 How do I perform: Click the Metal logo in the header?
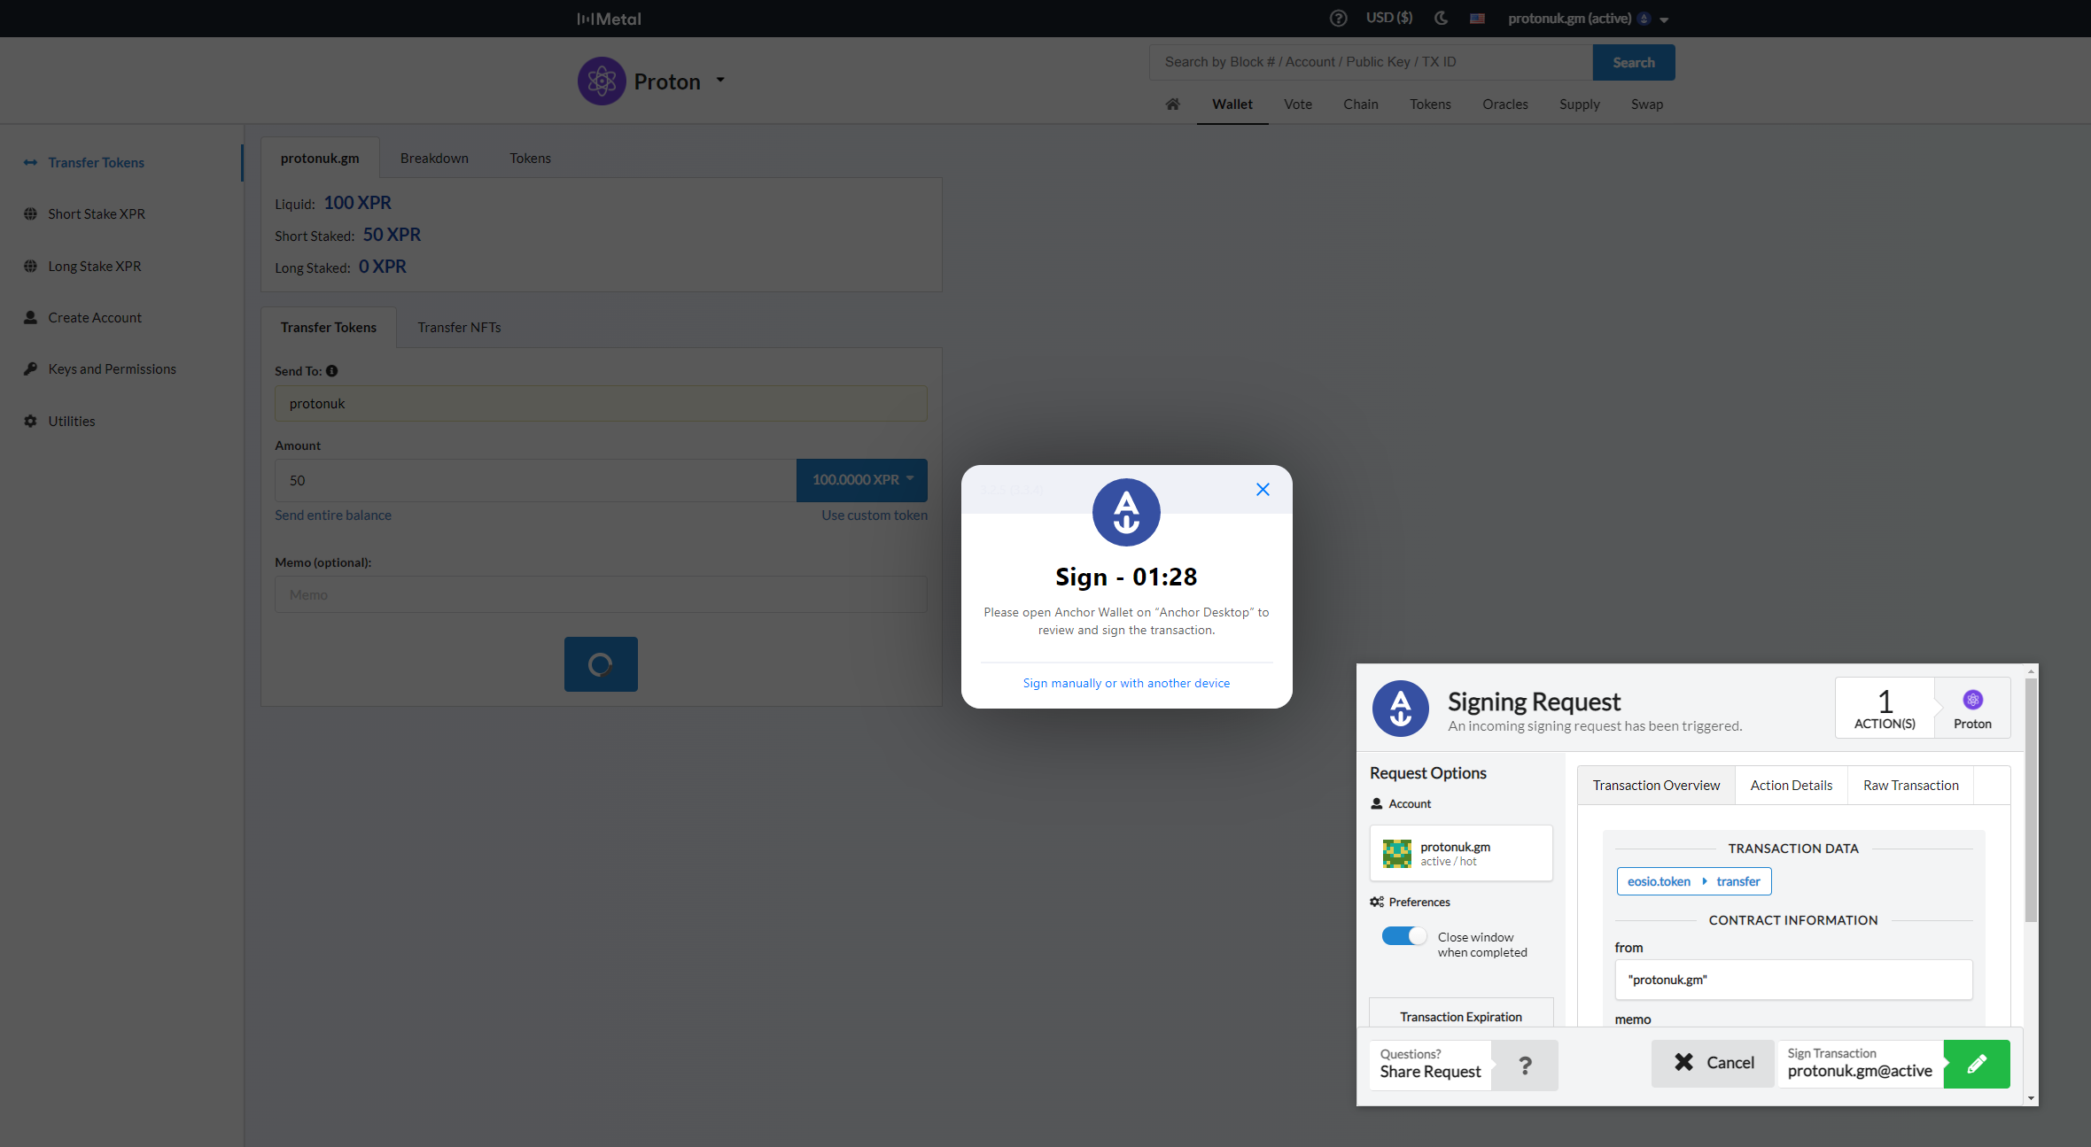[x=609, y=19]
